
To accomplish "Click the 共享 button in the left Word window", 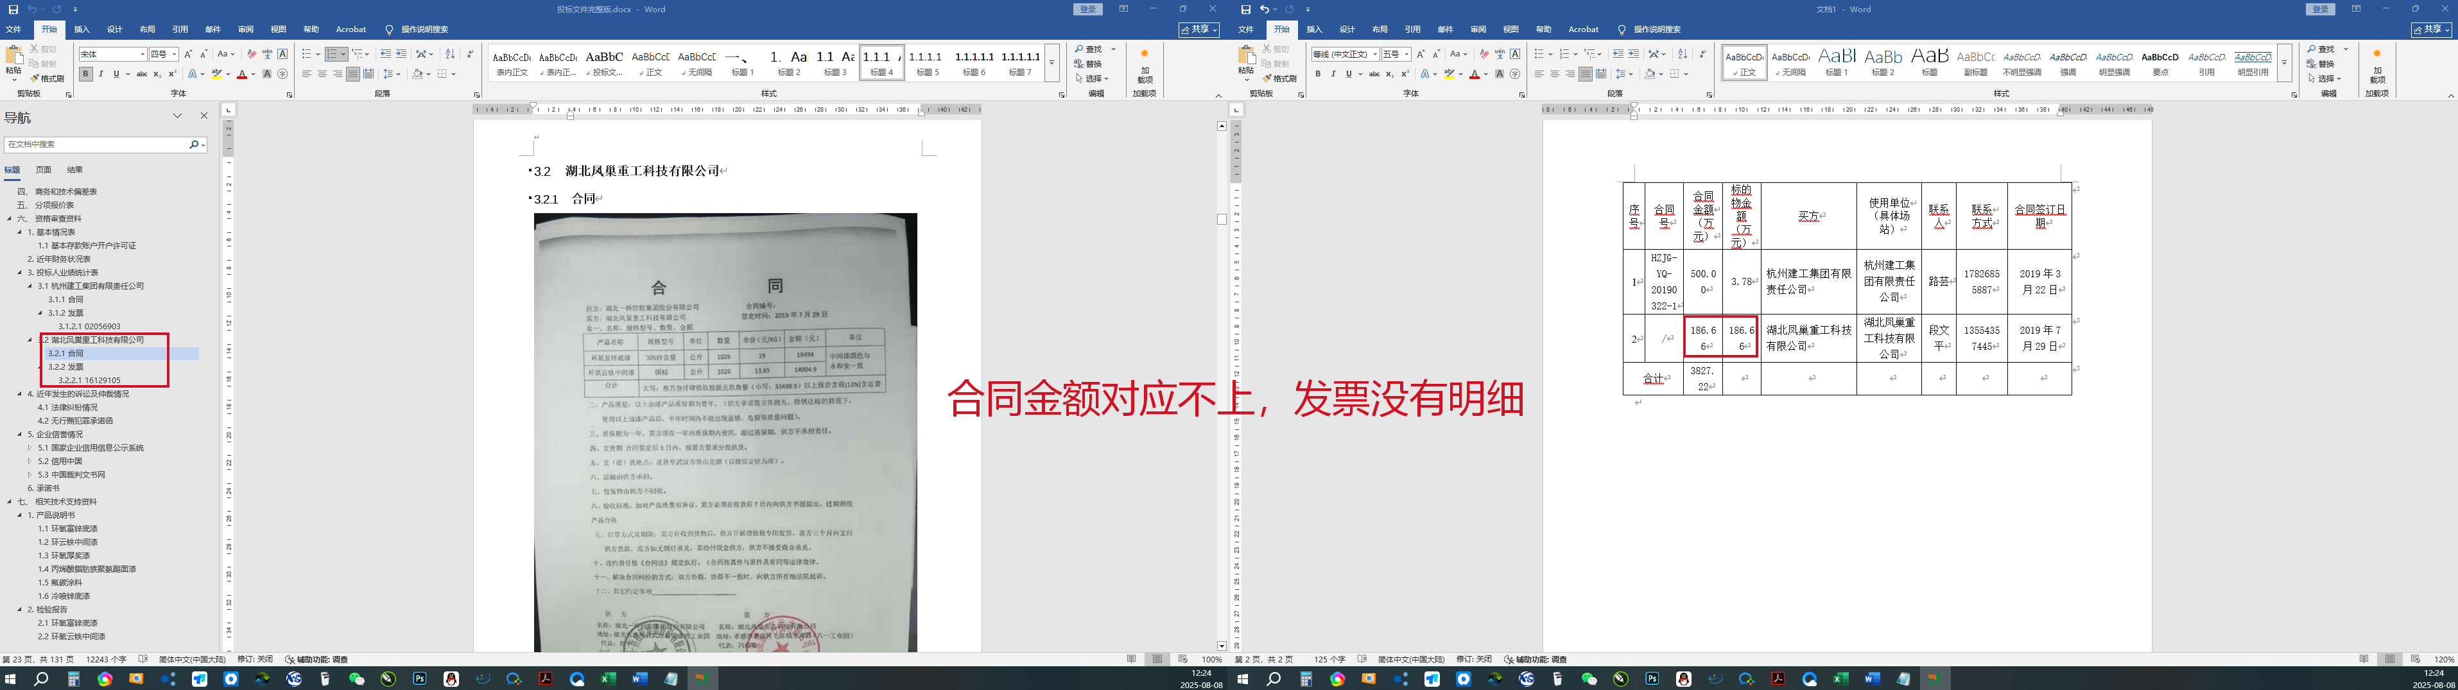I will click(x=1200, y=31).
